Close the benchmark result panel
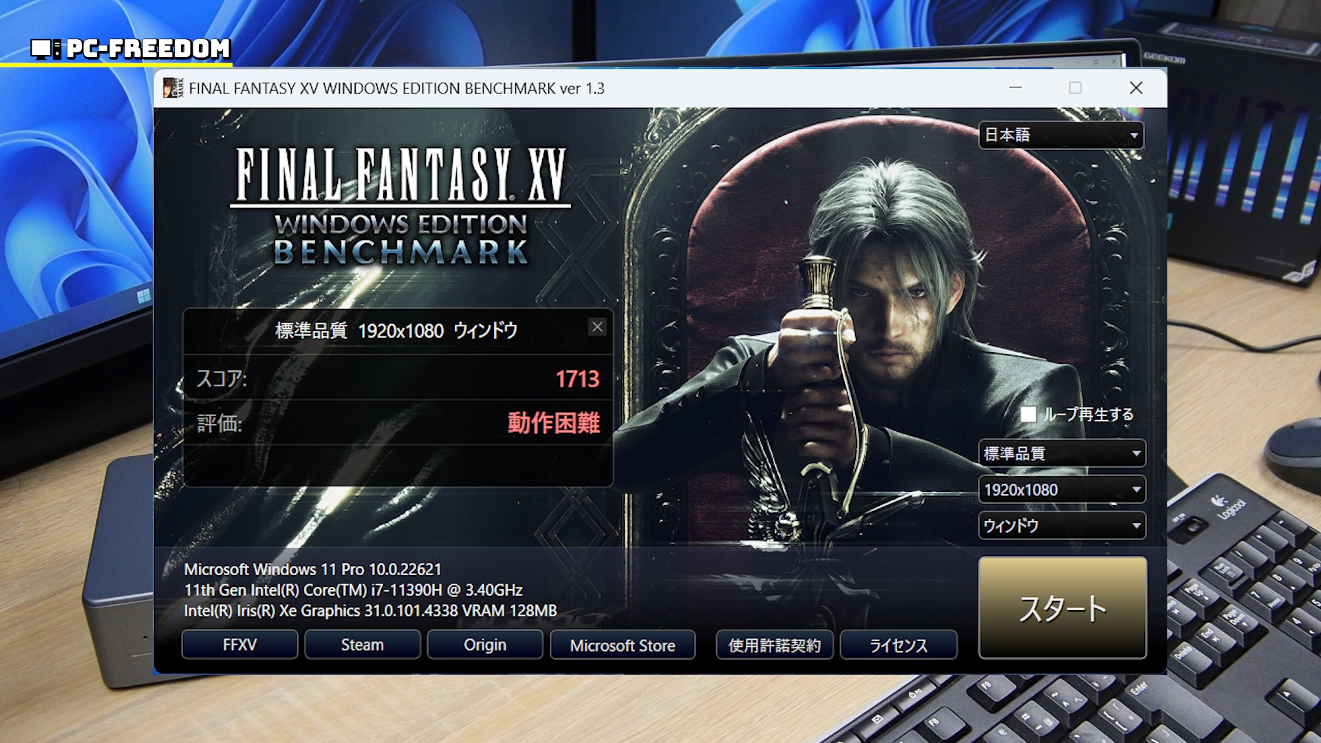 tap(597, 327)
